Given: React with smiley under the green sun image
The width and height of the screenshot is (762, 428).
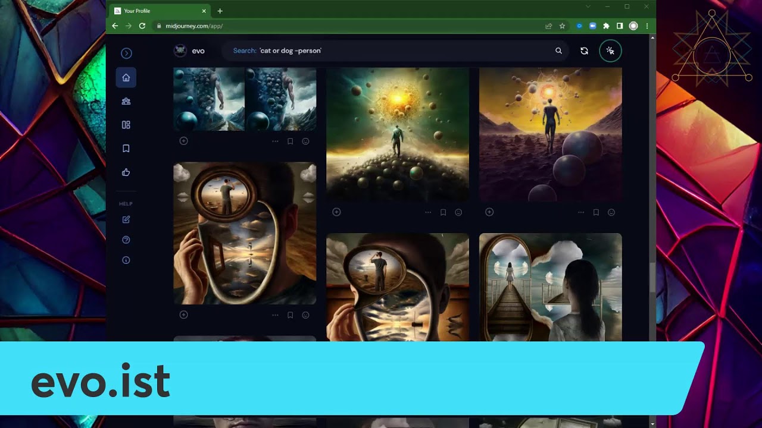Looking at the screenshot, I should click(x=458, y=212).
